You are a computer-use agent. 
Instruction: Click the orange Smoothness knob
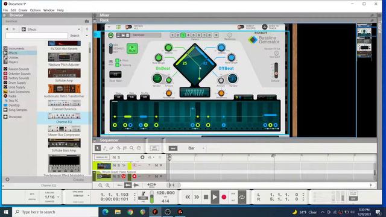point(221,93)
